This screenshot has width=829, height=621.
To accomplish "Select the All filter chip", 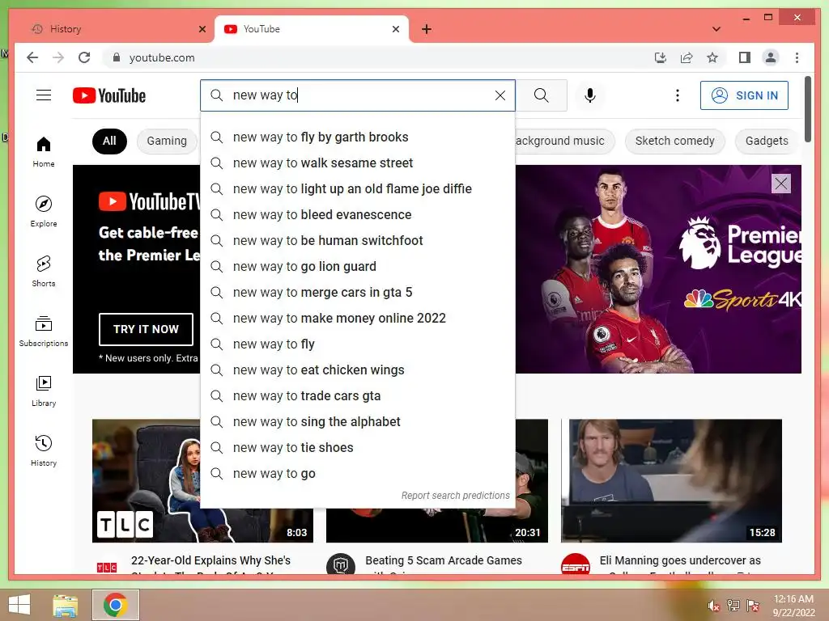I will tap(109, 141).
